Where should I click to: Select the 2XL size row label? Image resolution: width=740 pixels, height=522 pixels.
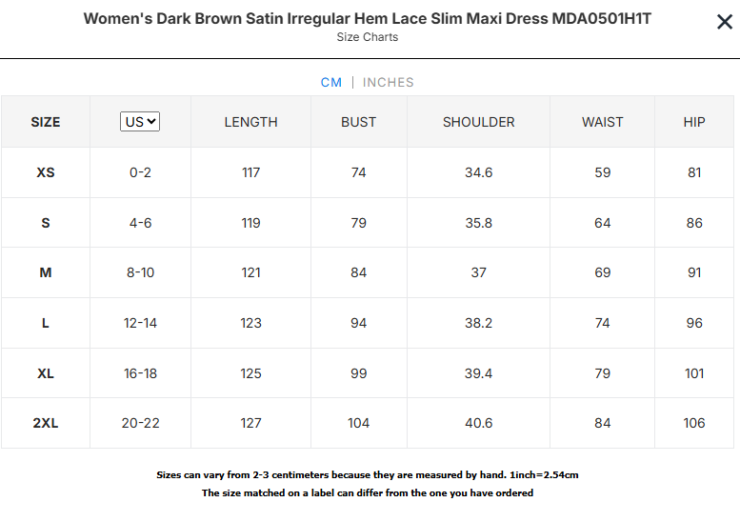click(46, 423)
